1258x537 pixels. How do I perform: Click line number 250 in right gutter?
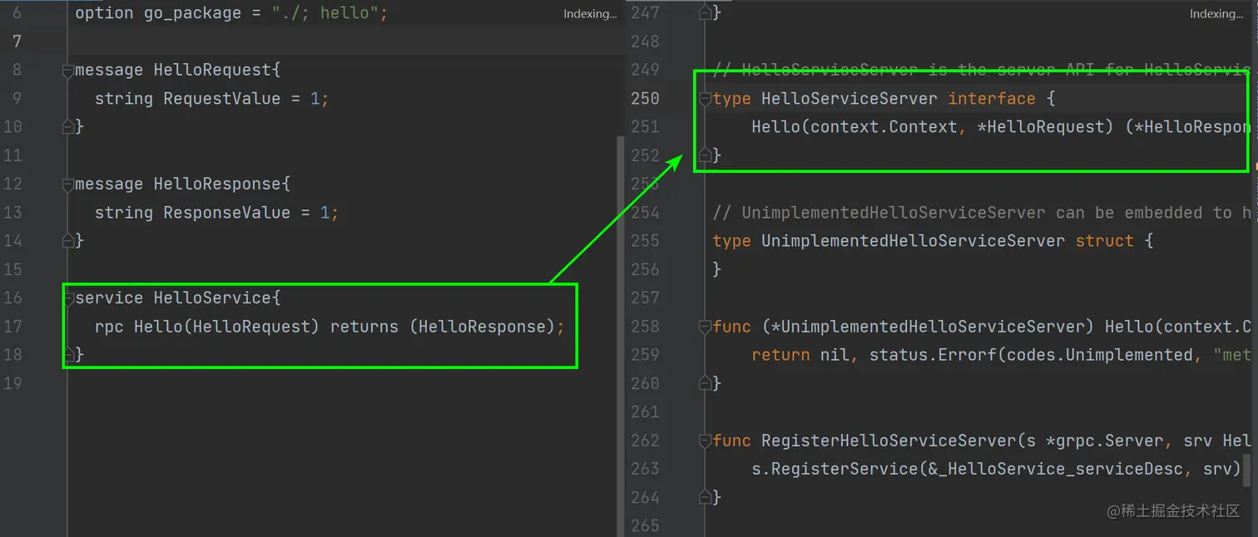pos(645,99)
